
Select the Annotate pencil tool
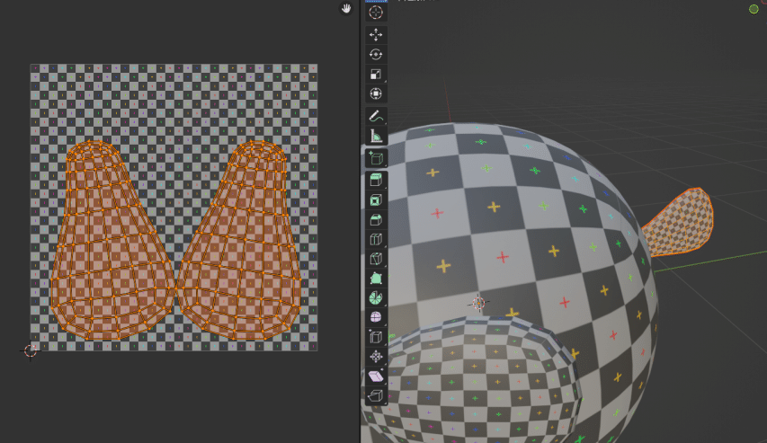[x=376, y=116]
